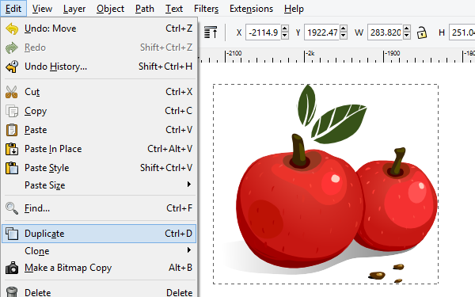Open the Help menu

pos(294,9)
